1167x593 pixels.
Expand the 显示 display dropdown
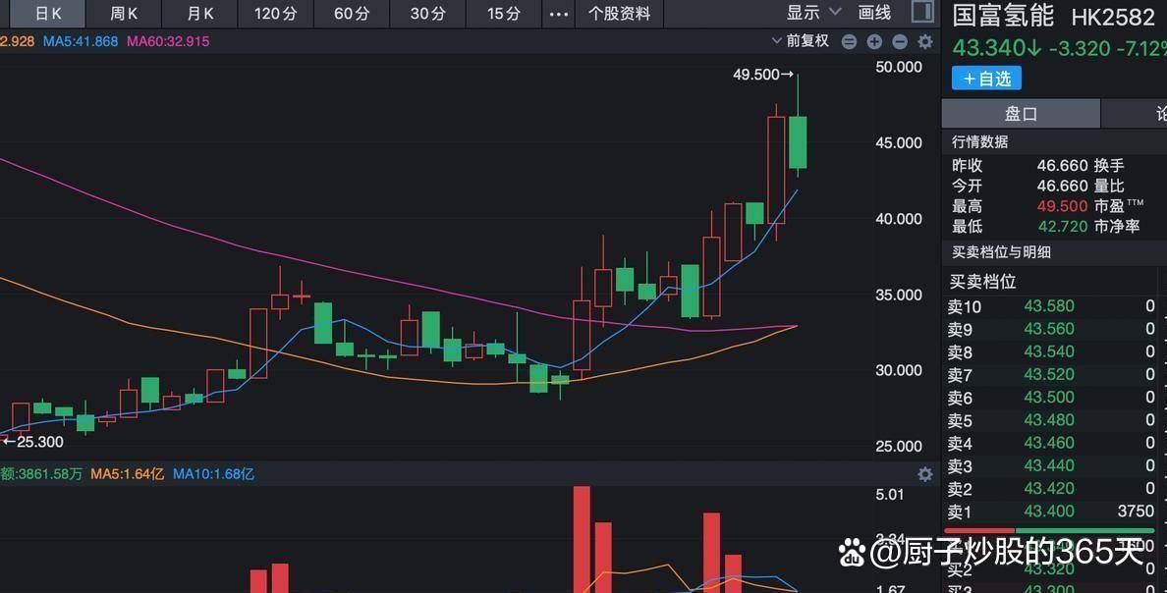tap(813, 13)
